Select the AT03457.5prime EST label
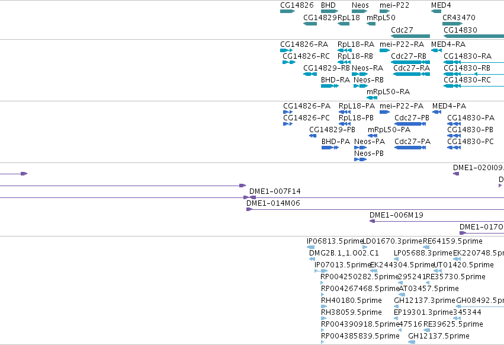The height and width of the screenshot is (345, 504). pos(429,289)
